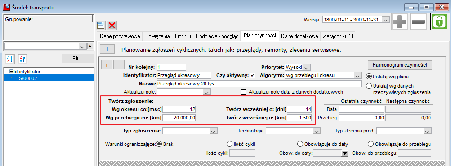Click the red X delete icon

click(112, 26)
